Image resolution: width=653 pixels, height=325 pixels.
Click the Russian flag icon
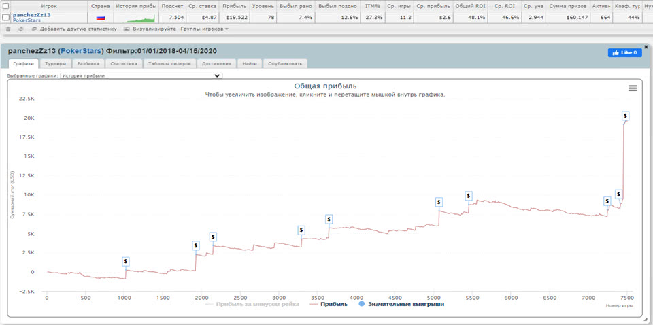(x=101, y=18)
